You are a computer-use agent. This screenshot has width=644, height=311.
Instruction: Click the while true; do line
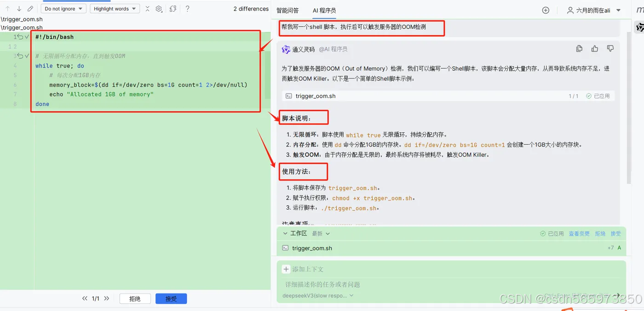pyautogui.click(x=60, y=66)
